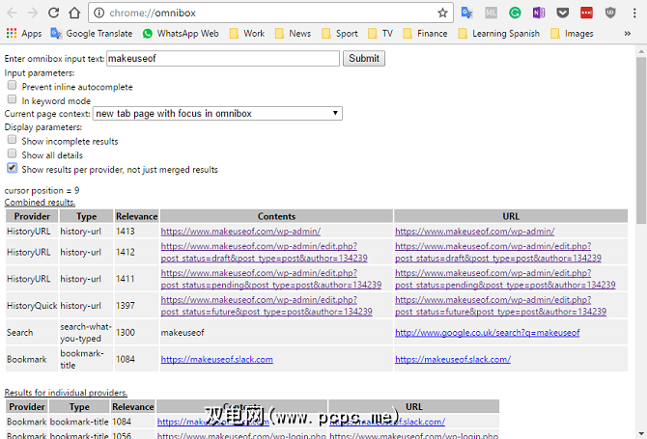The width and height of the screenshot is (647, 439).
Task: Go to the home page icon
Action: [x=74, y=14]
